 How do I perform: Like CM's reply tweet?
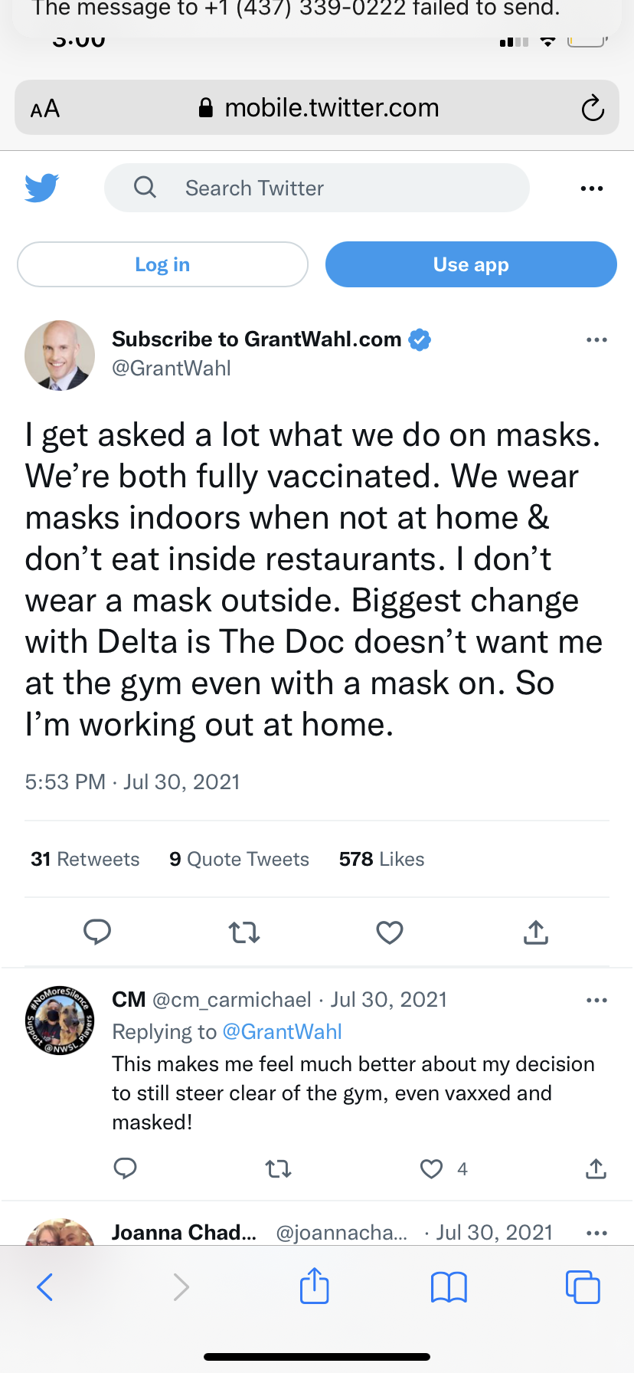pos(432,1168)
